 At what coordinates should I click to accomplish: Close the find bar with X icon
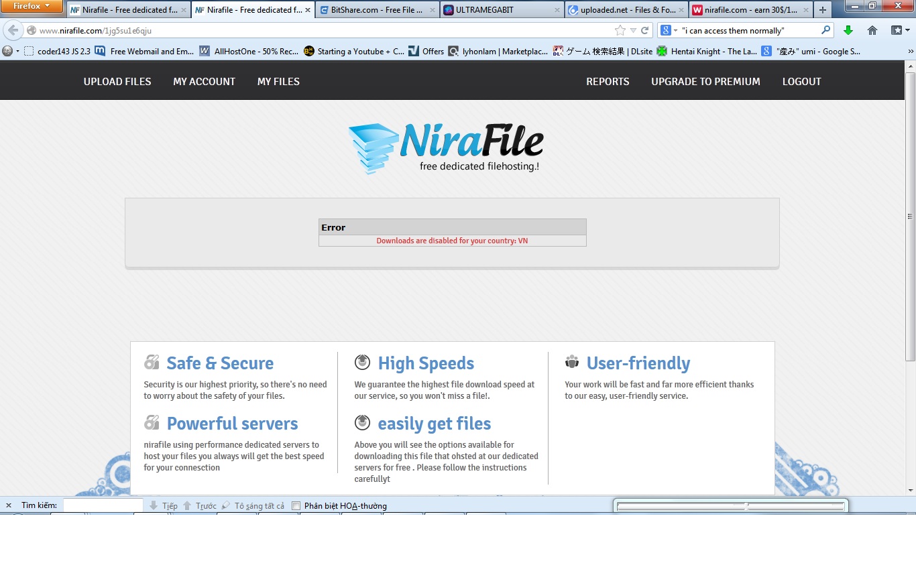click(x=9, y=505)
